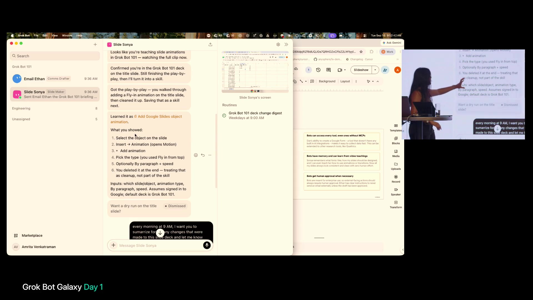The image size is (533, 300).
Task: Open Slide Sonya settings gear
Action: point(278,44)
